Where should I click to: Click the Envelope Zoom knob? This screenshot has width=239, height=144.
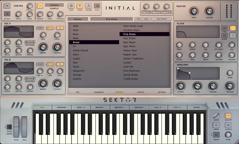pos(230,73)
